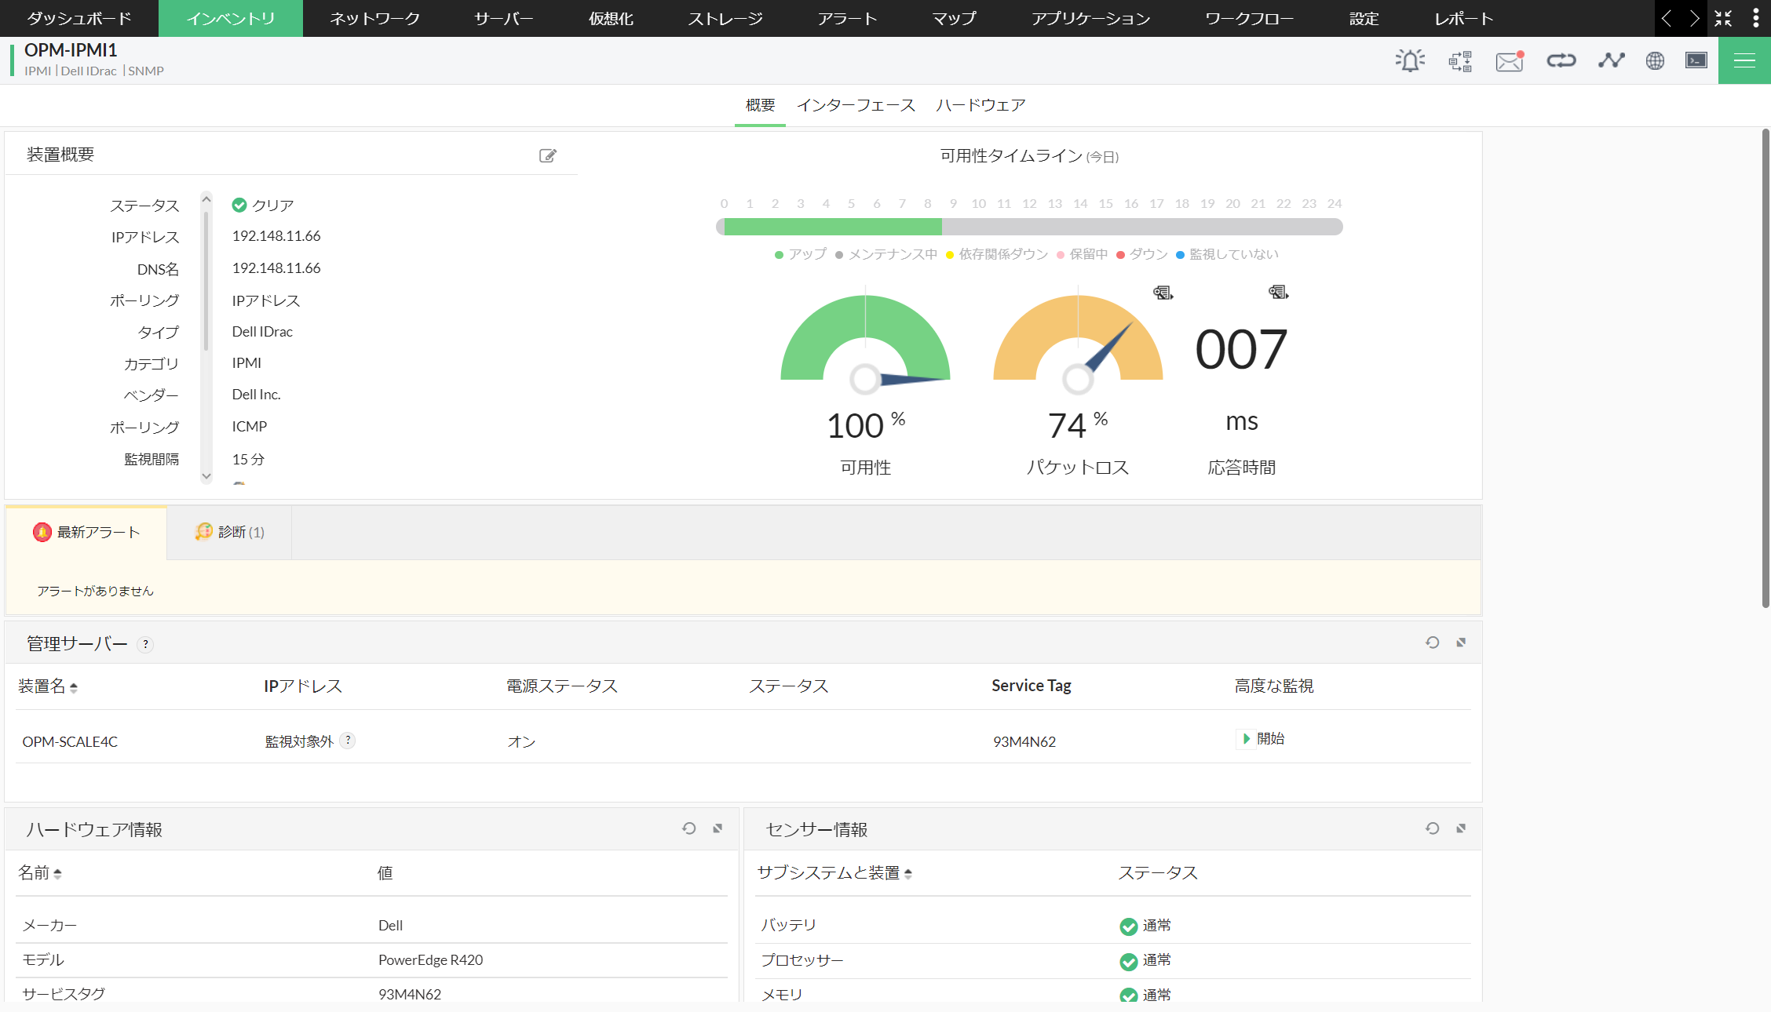Expand the 名前 sort arrows in ハードウェア情報
Viewport: 1771px width, 1012px height.
[60, 873]
